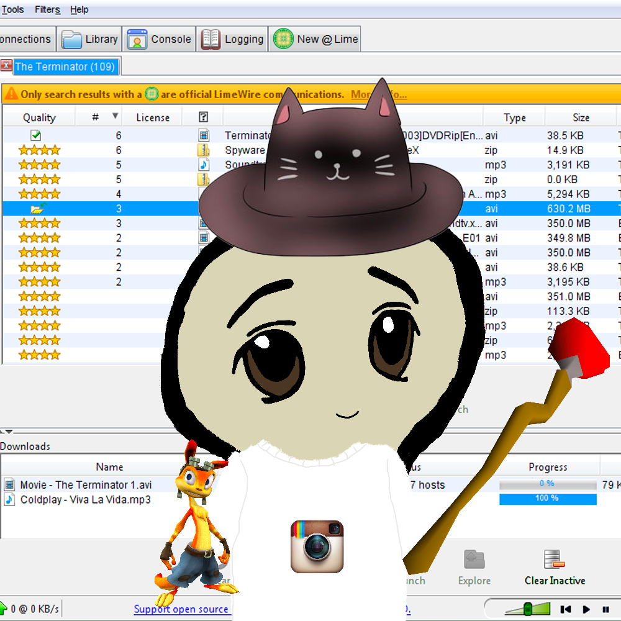
Task: Click the 100 % progress bar
Action: pyautogui.click(x=548, y=499)
